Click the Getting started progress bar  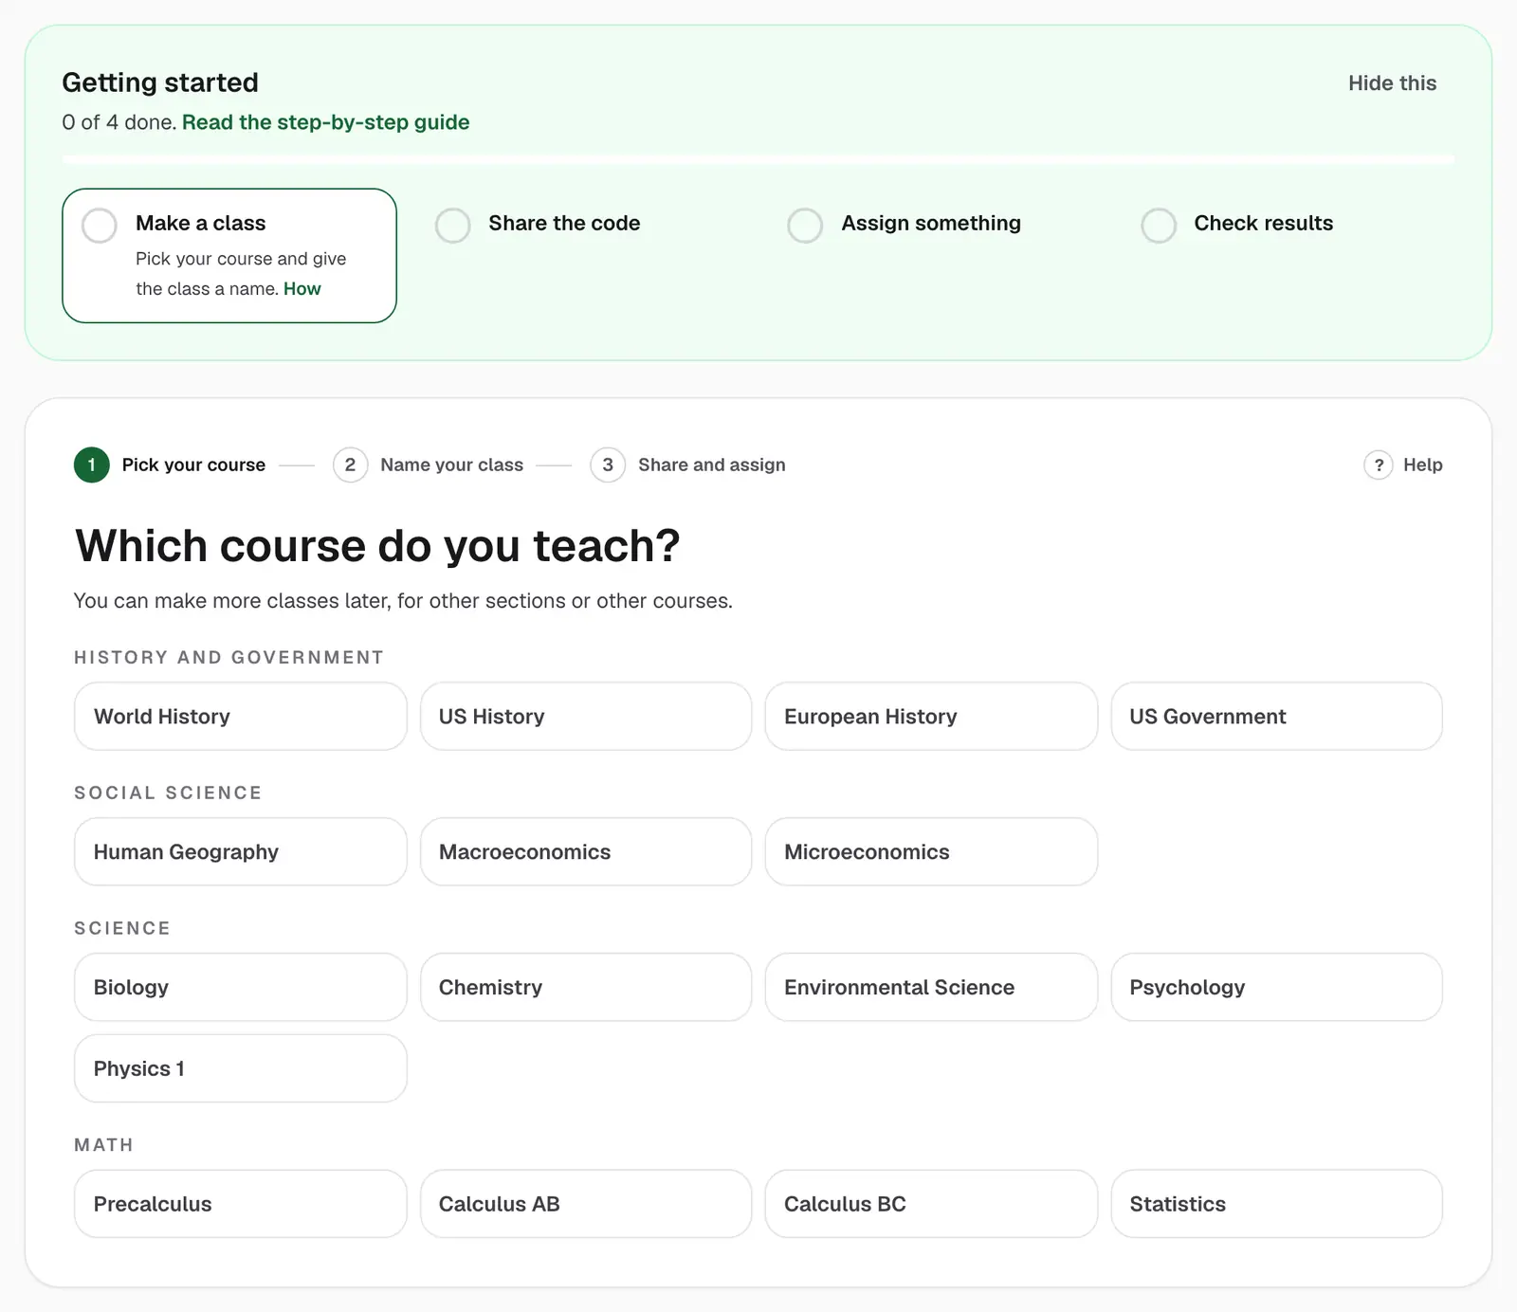tap(758, 159)
